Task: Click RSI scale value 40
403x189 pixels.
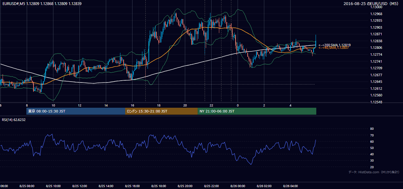Action: (372, 154)
